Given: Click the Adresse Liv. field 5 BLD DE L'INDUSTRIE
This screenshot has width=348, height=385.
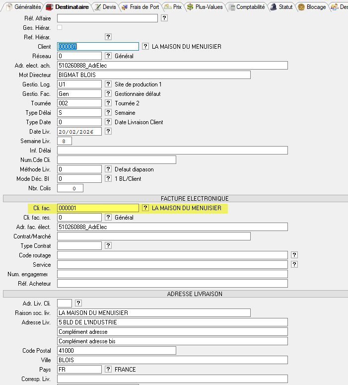Looking at the screenshot, I should pos(173,322).
